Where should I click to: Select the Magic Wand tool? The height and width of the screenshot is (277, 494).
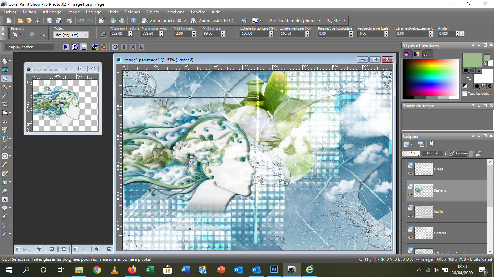5,87
